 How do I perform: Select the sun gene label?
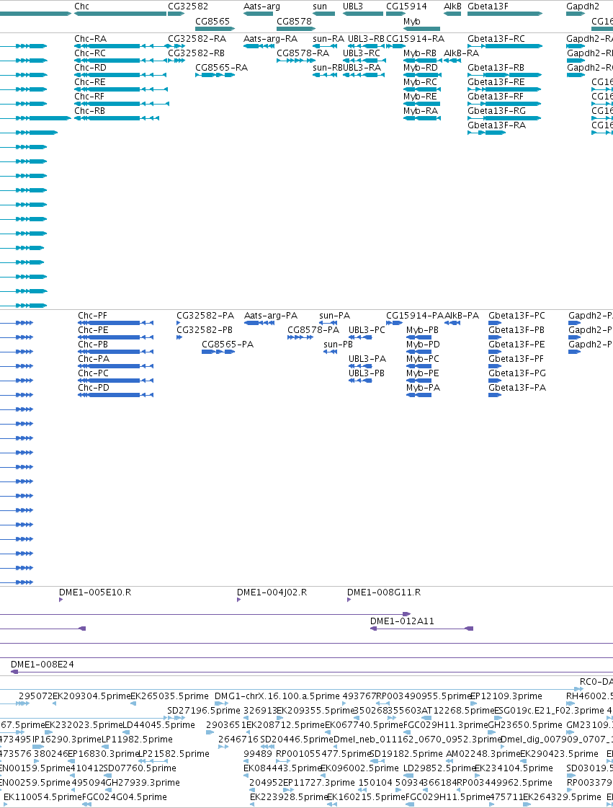point(320,6)
